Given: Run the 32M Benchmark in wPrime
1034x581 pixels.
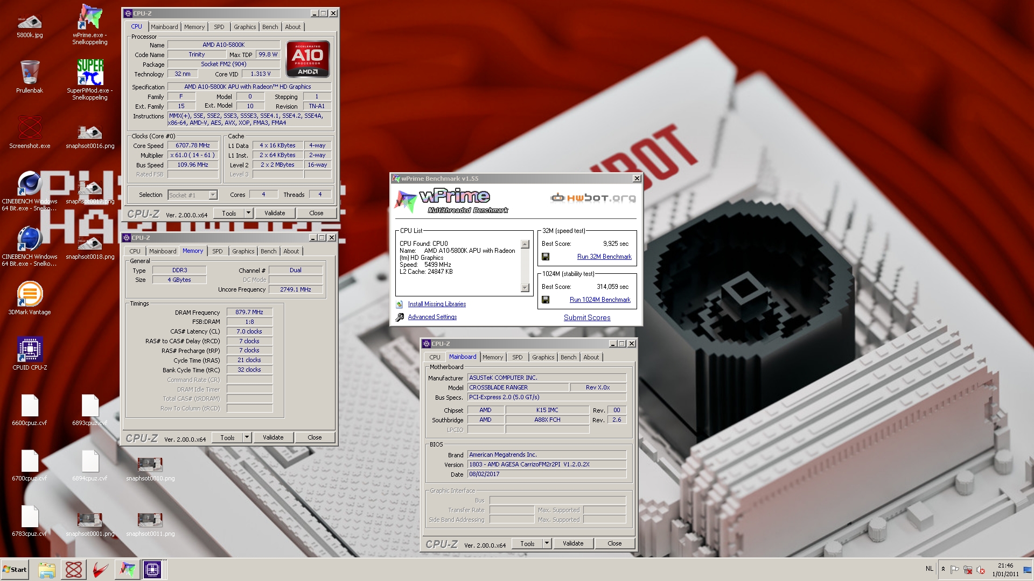Looking at the screenshot, I should [604, 257].
